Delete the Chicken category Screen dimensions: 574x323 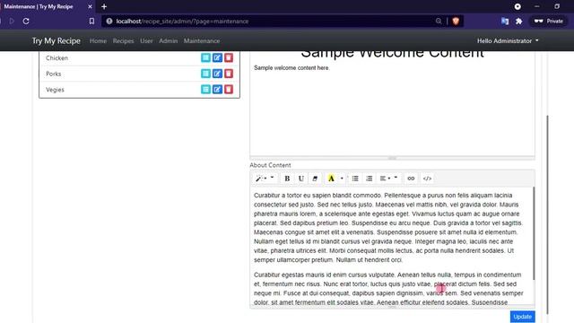[229, 57]
